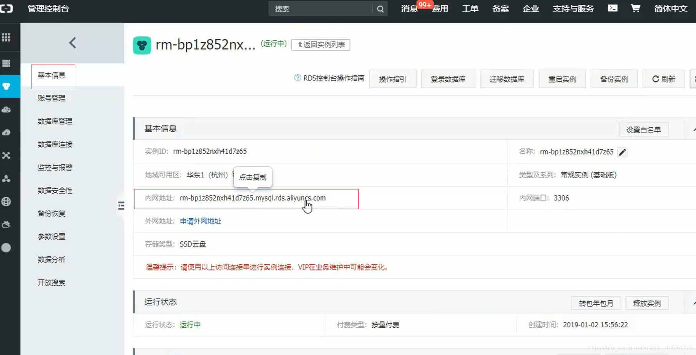Image resolution: width=696 pixels, height=355 pixels.
Task: Click the crossed arrows sidebar icon
Action: click(6, 156)
